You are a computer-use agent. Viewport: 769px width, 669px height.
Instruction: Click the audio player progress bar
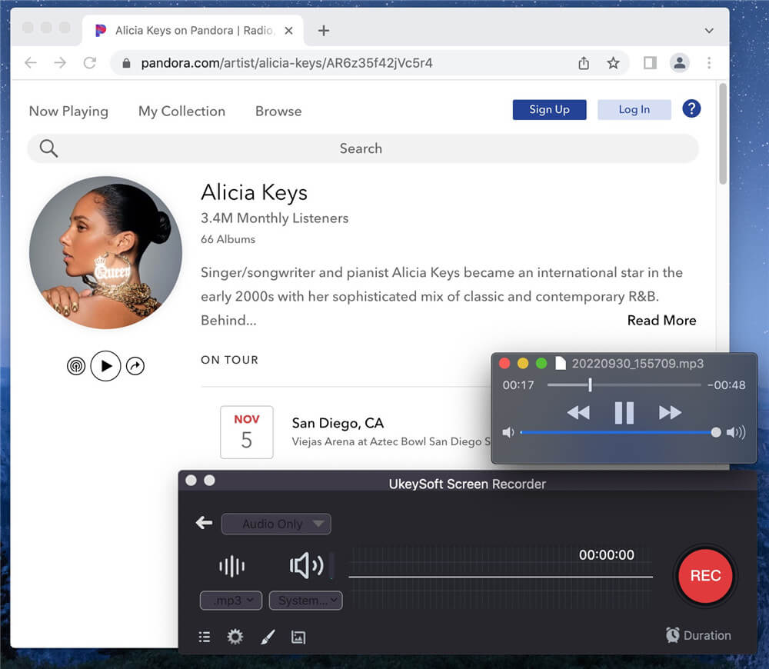tap(624, 385)
